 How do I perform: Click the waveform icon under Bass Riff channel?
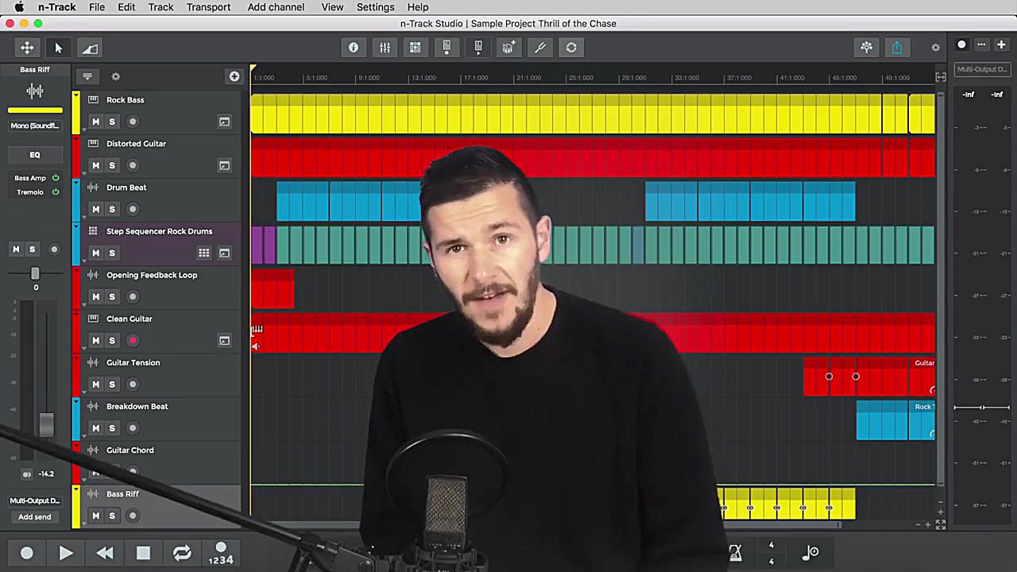pos(35,91)
